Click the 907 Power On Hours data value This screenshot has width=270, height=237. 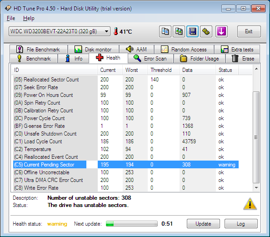tap(186, 95)
